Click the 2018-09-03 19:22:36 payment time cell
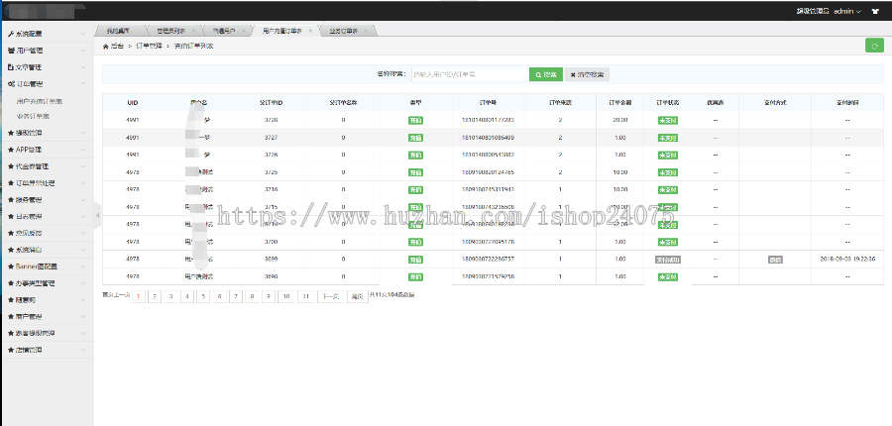Viewport: 892px width, 426px height. pos(847,259)
